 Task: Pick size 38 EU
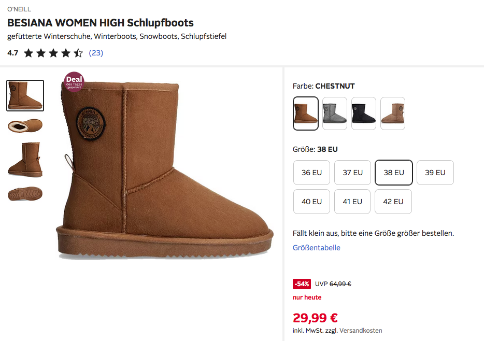click(393, 173)
